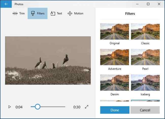Choose the Adventure filter
This screenshot has width=165, height=119.
[114, 57]
